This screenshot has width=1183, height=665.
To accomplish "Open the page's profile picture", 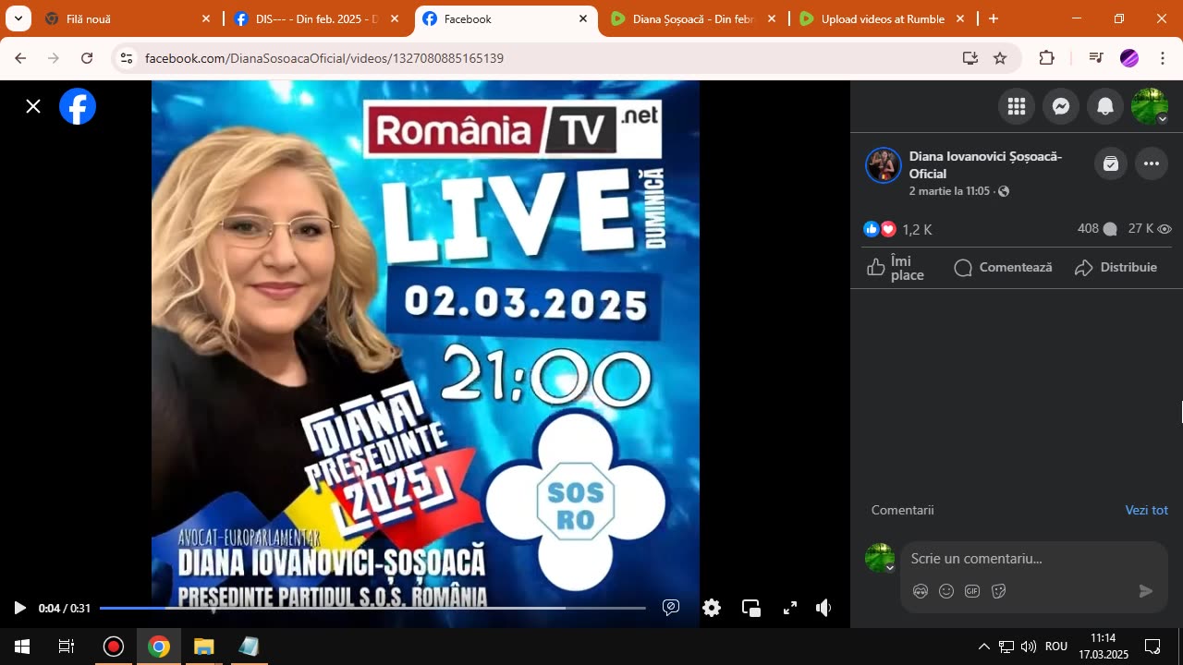I will [883, 165].
